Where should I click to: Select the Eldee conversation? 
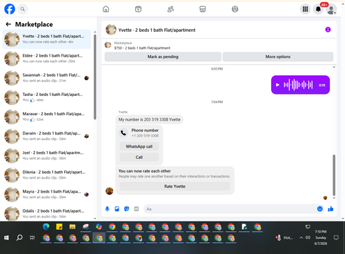tap(47, 59)
